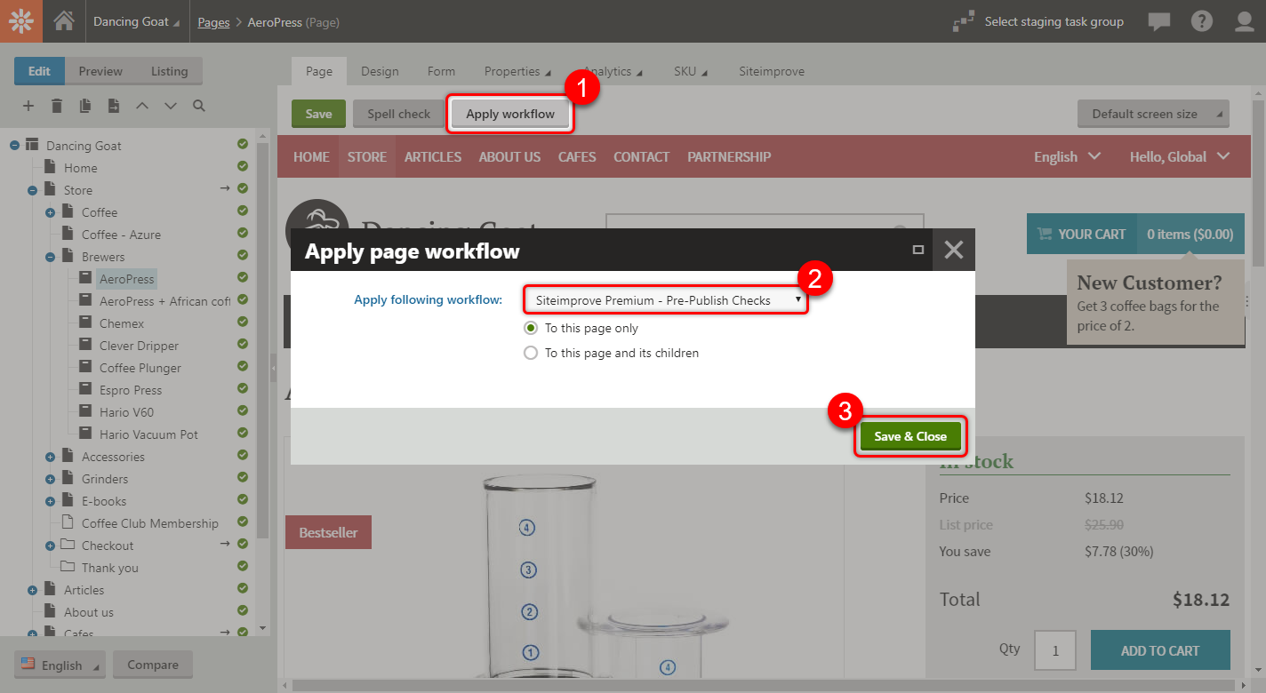Click Save & Close in dialog

[x=910, y=436]
